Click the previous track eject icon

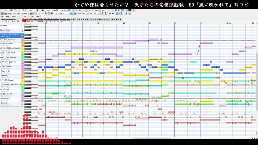pyautogui.click(x=2, y=13)
